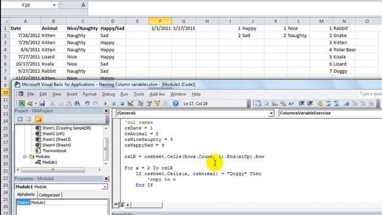Open the (General) object dropdown
Screen dimensions: 382x215
(x=271, y=113)
